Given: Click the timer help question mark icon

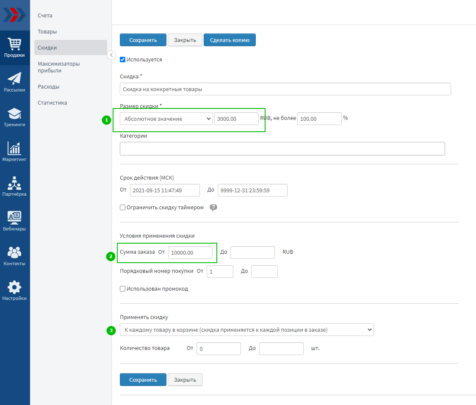Looking at the screenshot, I should 213,208.
